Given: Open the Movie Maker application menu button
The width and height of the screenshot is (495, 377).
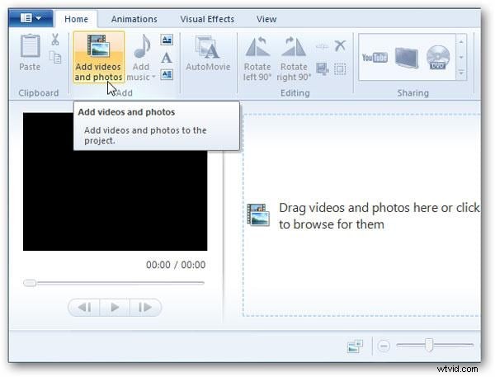Looking at the screenshot, I should [x=31, y=18].
